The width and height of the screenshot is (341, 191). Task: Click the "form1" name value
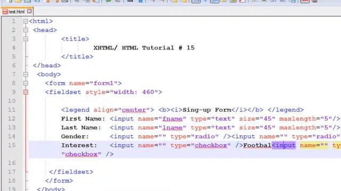[x=103, y=83]
